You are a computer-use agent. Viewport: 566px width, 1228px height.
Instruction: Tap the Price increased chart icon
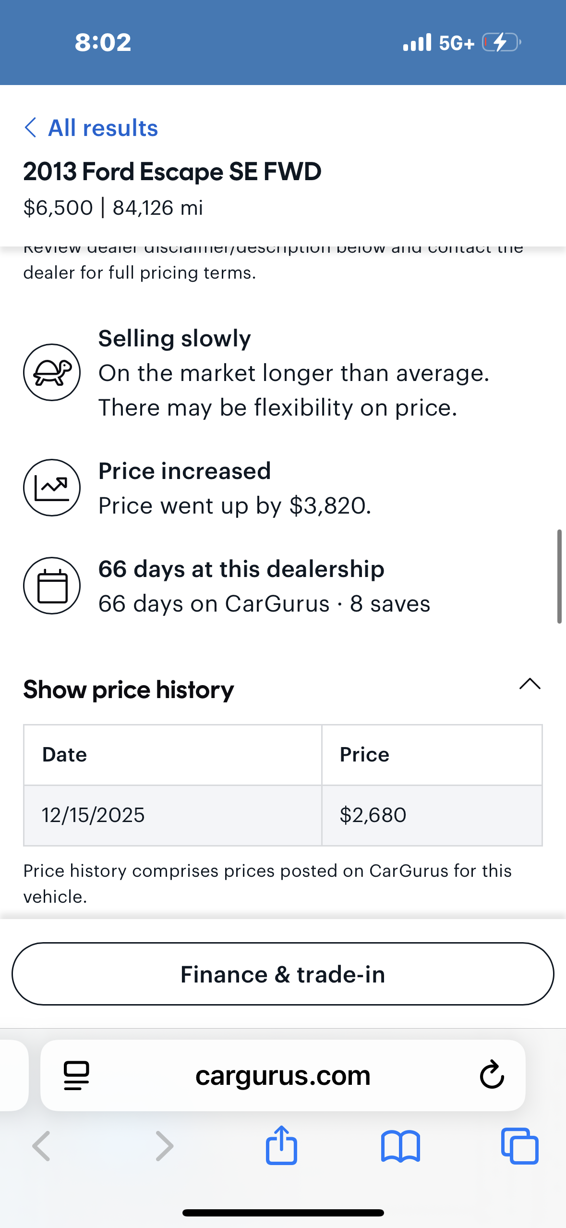pyautogui.click(x=52, y=488)
